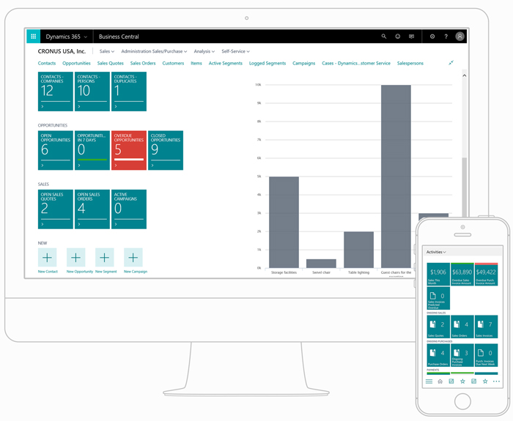This screenshot has height=421, width=513.
Task: Click the New Contact plus icon
Action: click(x=47, y=257)
